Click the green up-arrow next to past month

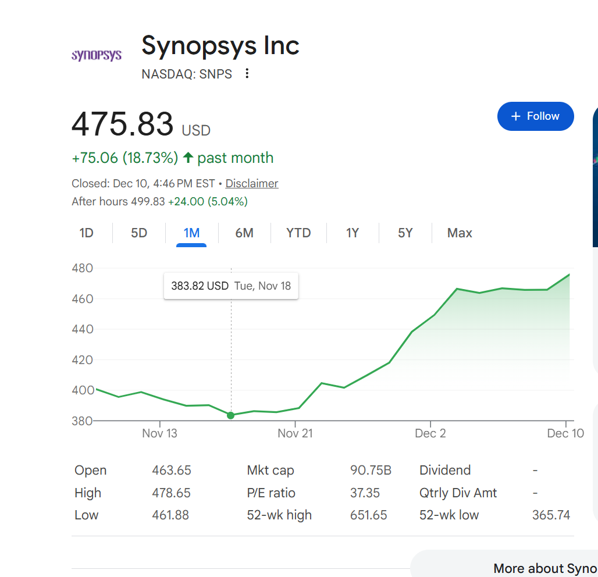(188, 158)
